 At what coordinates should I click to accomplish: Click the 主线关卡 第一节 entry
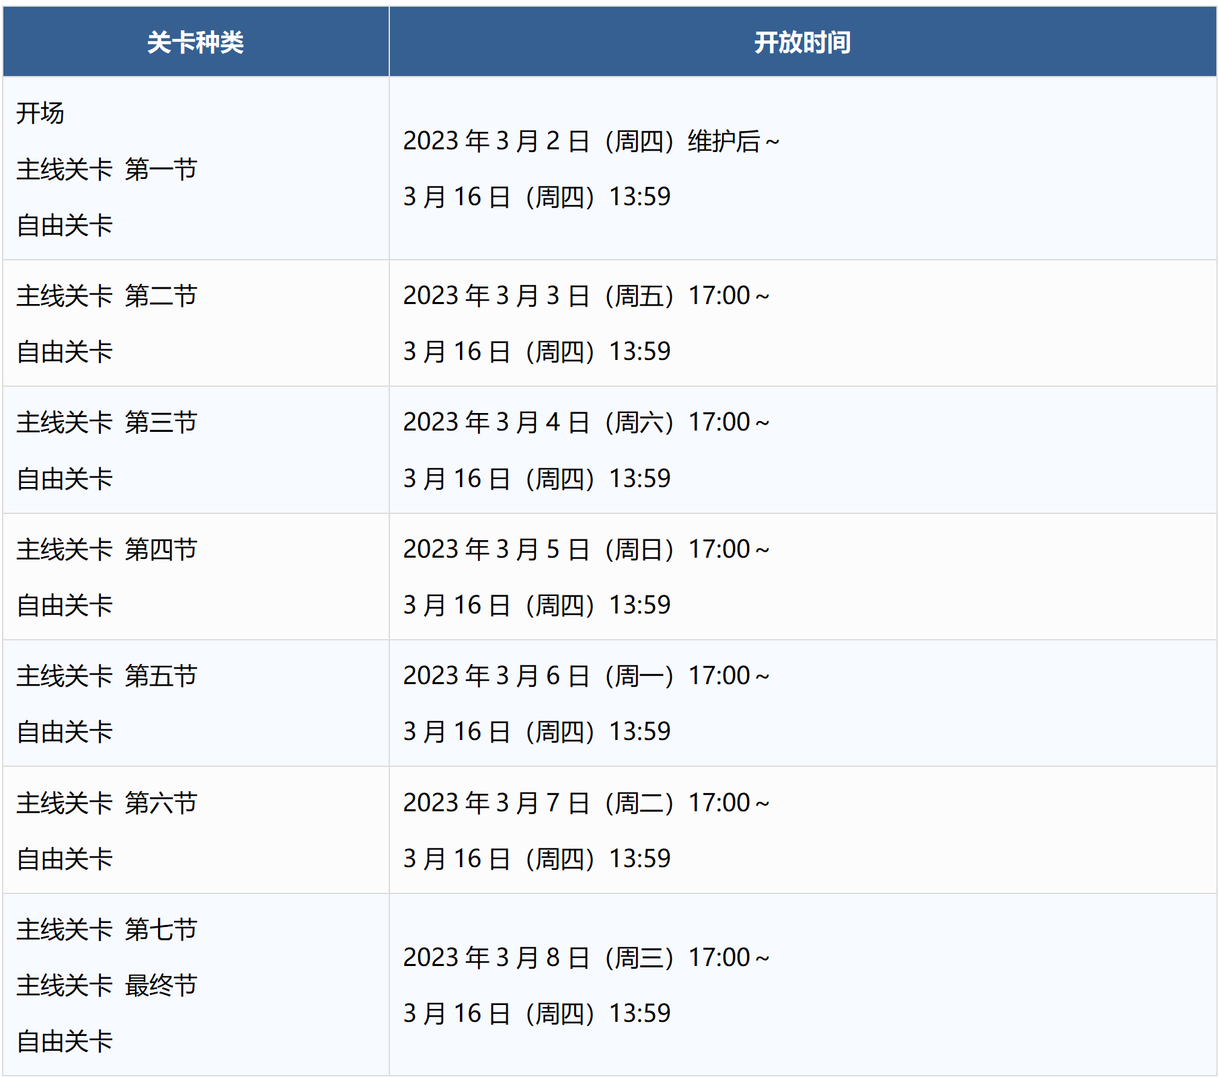tap(106, 169)
